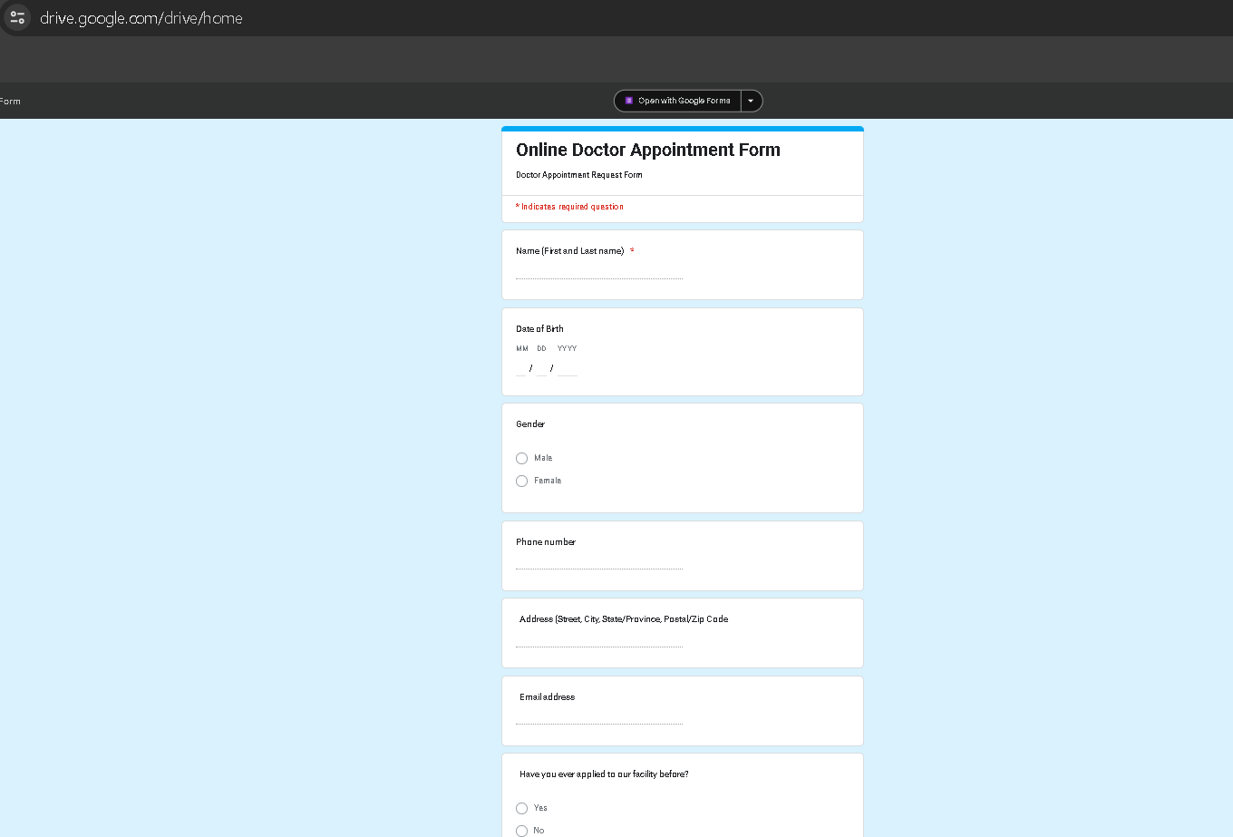The image size is (1233, 837).
Task: Click the Name (First and Last name) field
Action: [x=598, y=273]
